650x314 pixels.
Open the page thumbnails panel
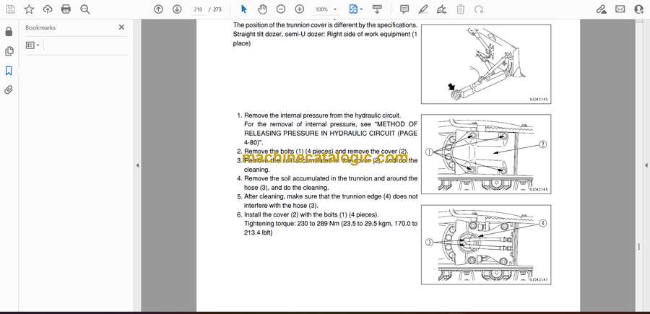tap(9, 51)
